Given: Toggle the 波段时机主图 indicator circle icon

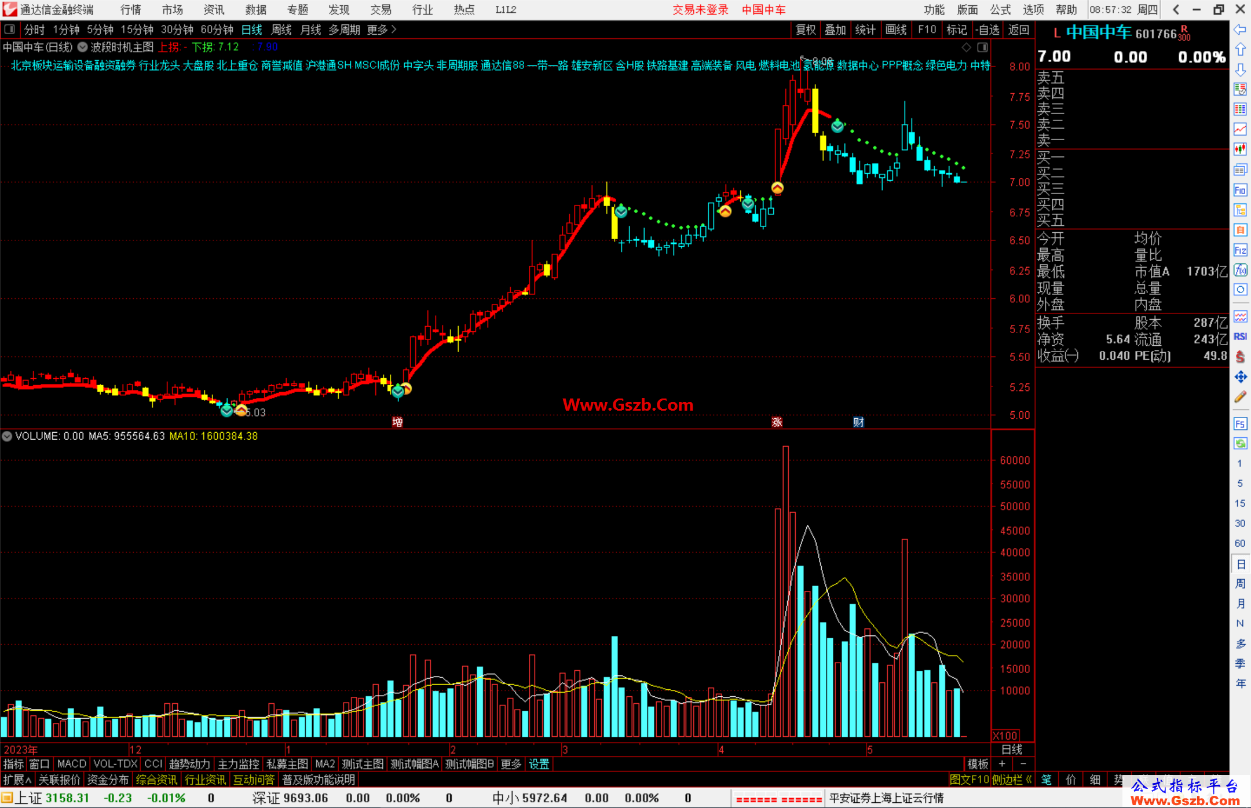Looking at the screenshot, I should pos(82,47).
